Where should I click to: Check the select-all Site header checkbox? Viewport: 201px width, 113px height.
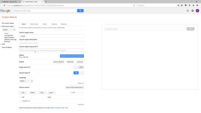click(20, 97)
